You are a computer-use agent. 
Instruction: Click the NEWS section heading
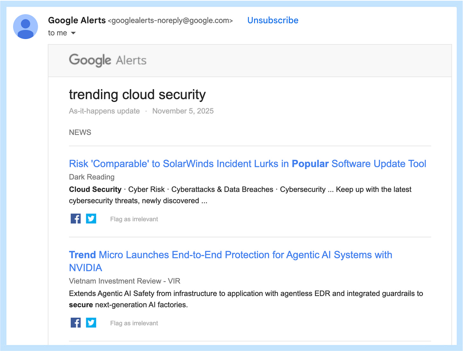[80, 132]
